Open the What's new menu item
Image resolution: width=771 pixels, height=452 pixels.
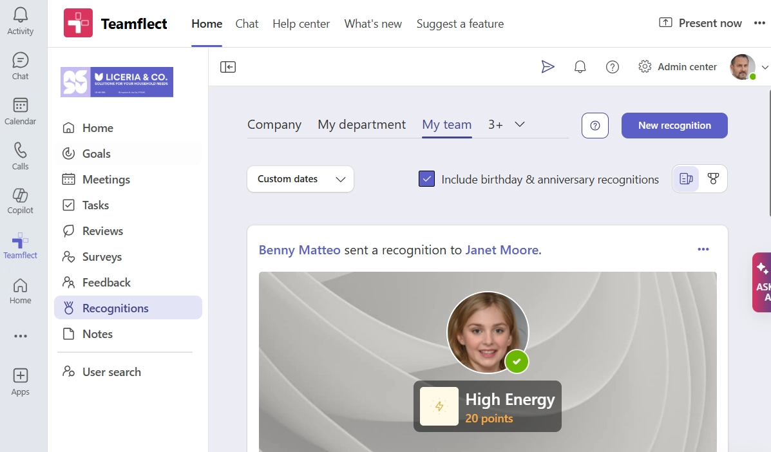click(x=373, y=24)
